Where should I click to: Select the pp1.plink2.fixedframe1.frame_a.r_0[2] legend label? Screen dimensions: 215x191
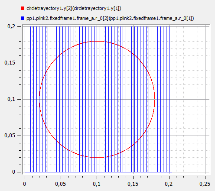click(x=110, y=18)
